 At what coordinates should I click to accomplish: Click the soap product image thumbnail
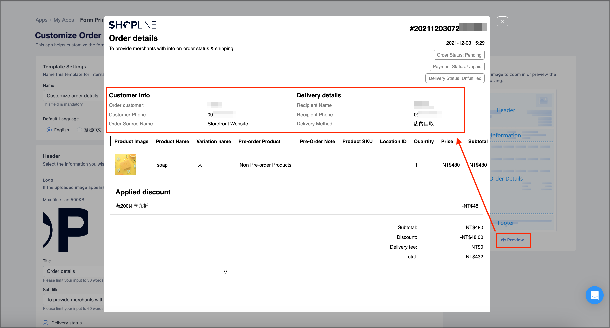126,165
